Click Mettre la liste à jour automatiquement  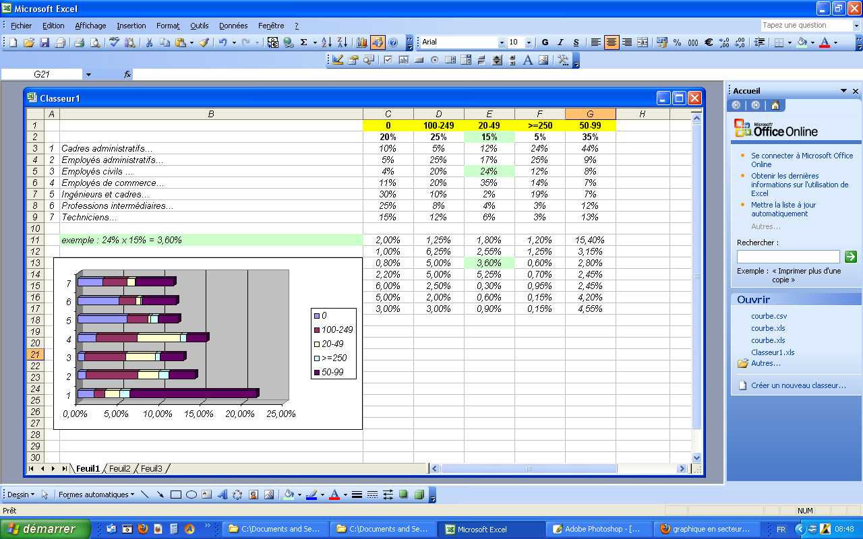pos(783,209)
